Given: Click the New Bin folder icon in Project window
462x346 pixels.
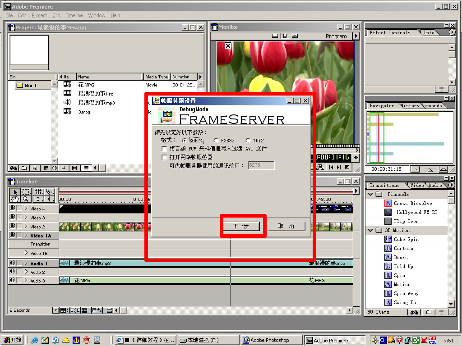Looking at the screenshot, I should 24,168.
